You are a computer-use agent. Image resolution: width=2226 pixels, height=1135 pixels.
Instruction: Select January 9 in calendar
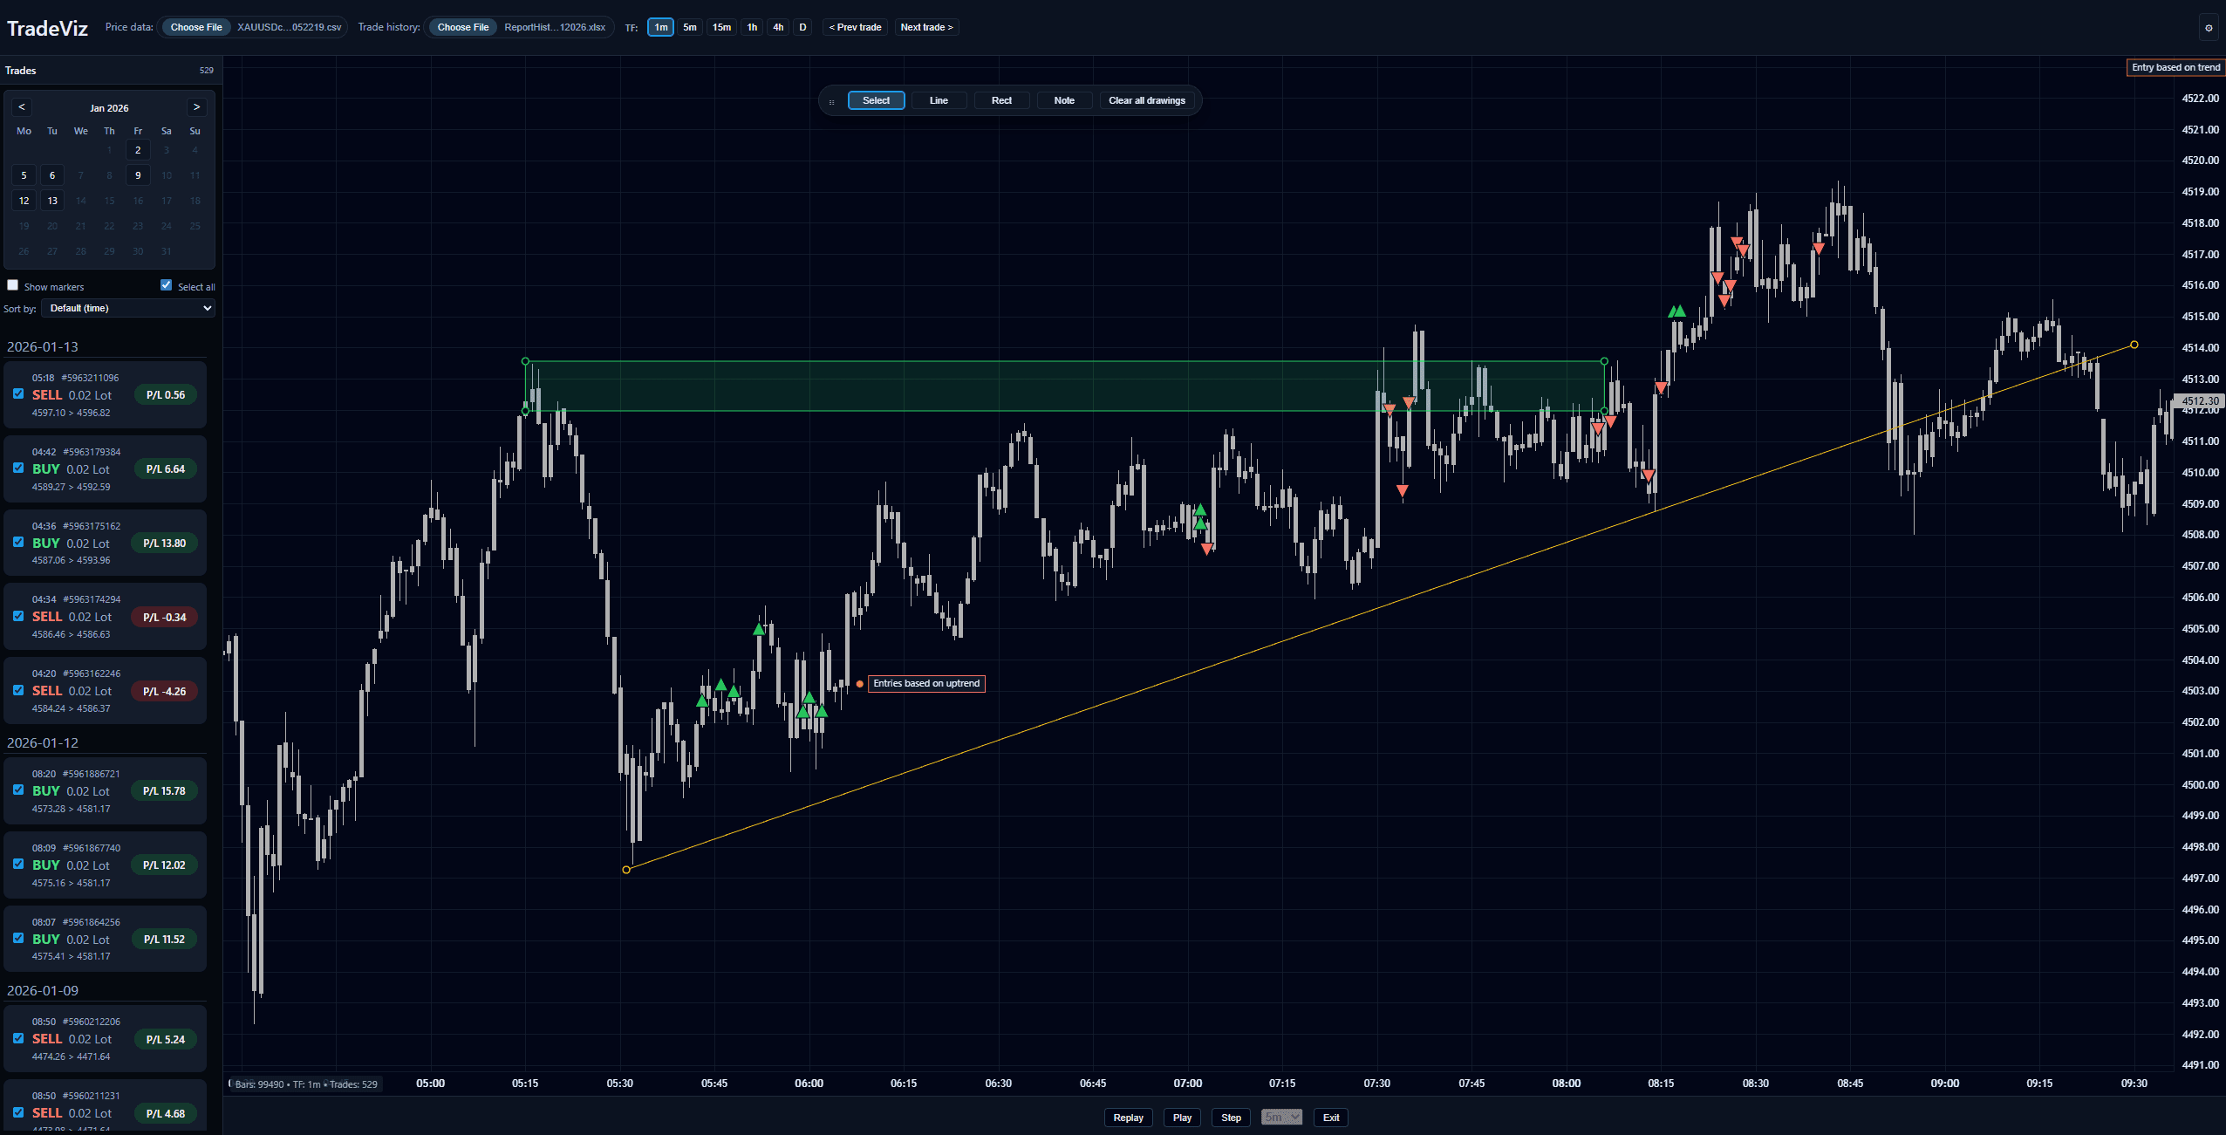138,175
